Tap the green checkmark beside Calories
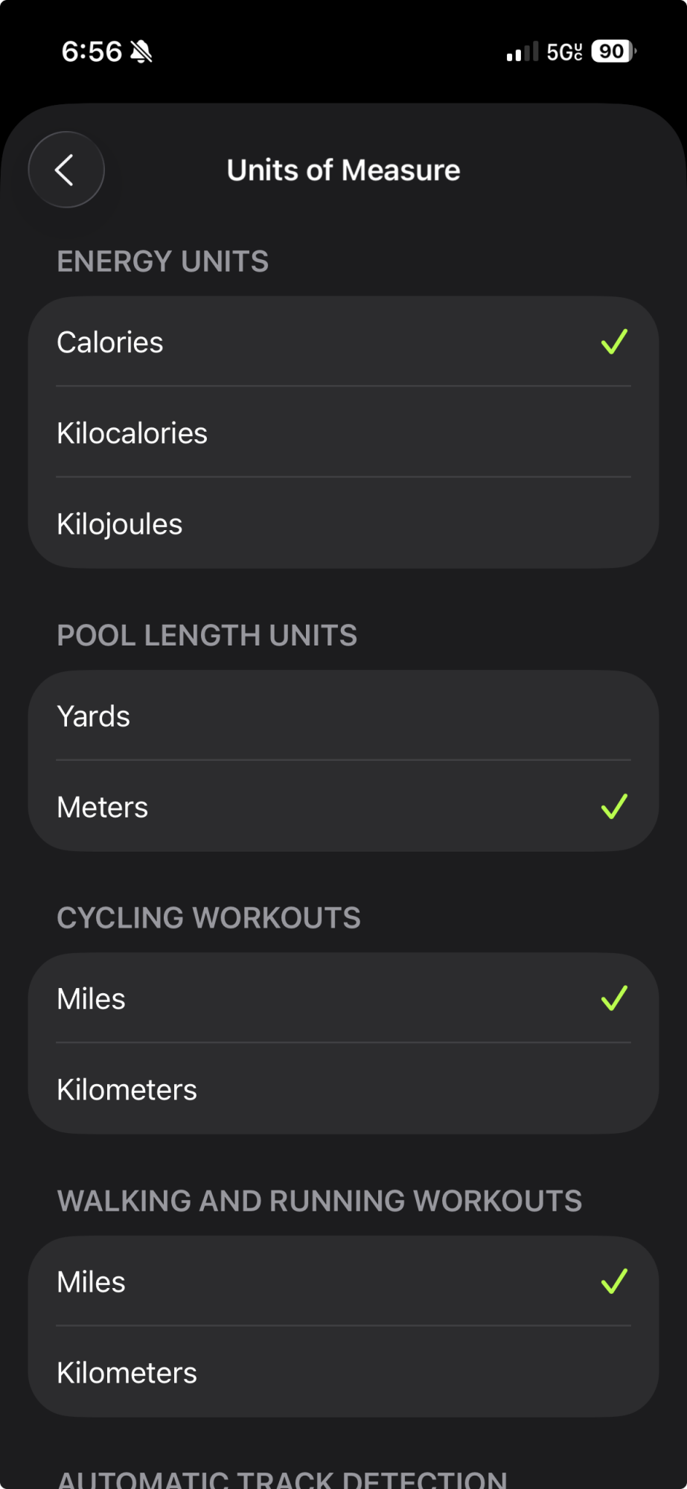 click(x=614, y=342)
